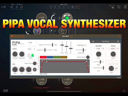The height and width of the screenshot is (96, 128).
Task: Tap the rewind to start transport button
Action: (x=12, y=7)
